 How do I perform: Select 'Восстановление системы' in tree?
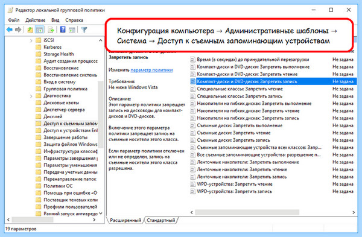[71, 75]
